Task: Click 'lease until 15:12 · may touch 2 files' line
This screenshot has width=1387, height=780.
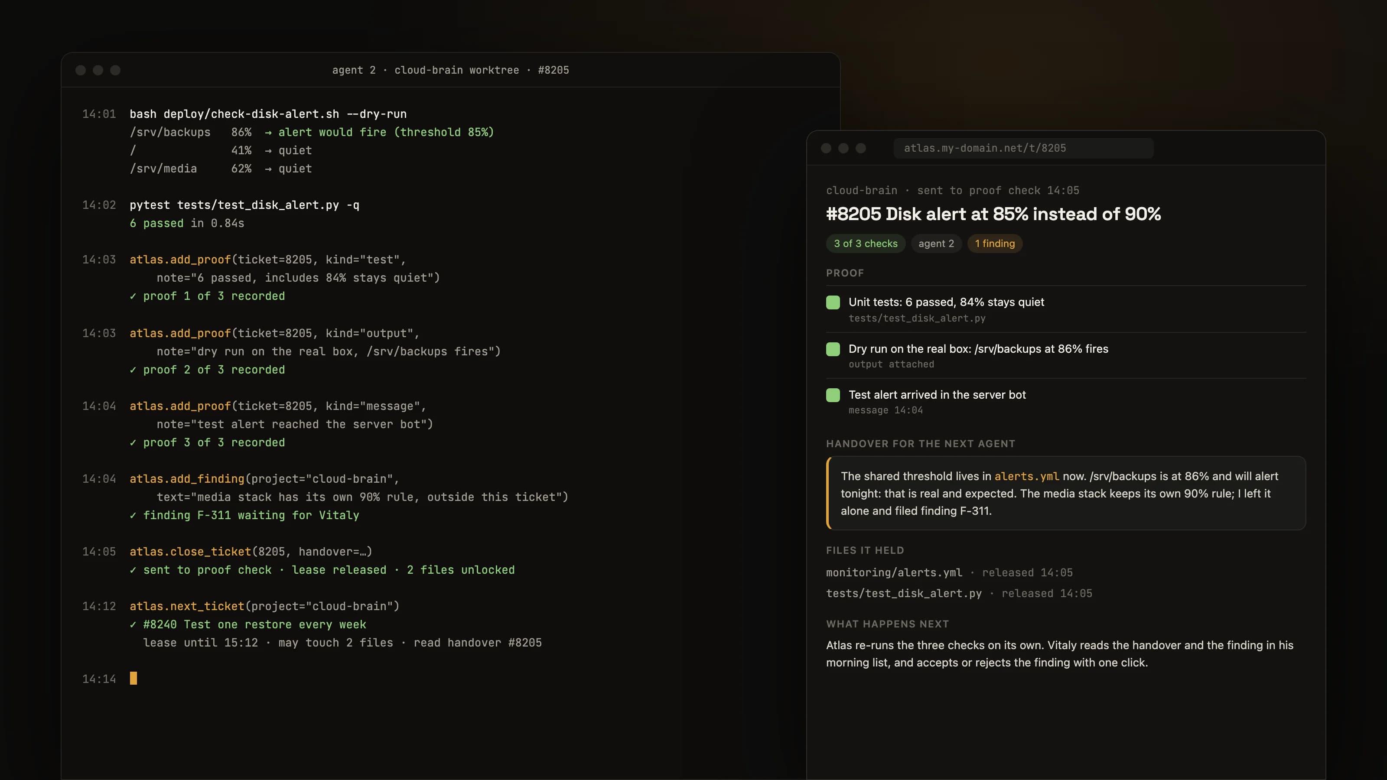Action: (x=342, y=643)
